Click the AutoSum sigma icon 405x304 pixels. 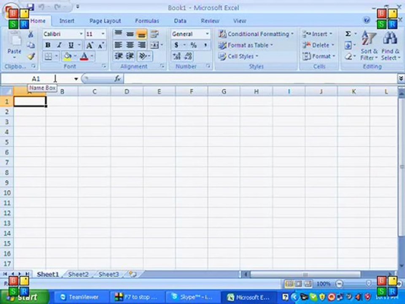pyautogui.click(x=348, y=34)
